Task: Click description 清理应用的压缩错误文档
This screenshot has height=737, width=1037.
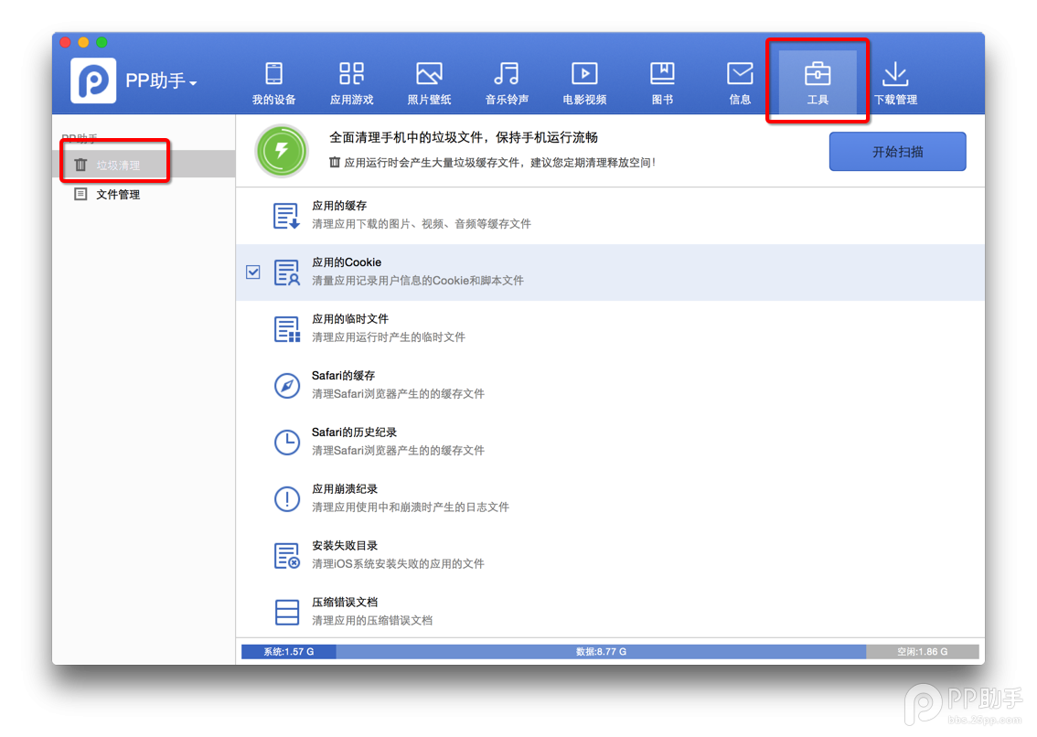Action: [372, 620]
